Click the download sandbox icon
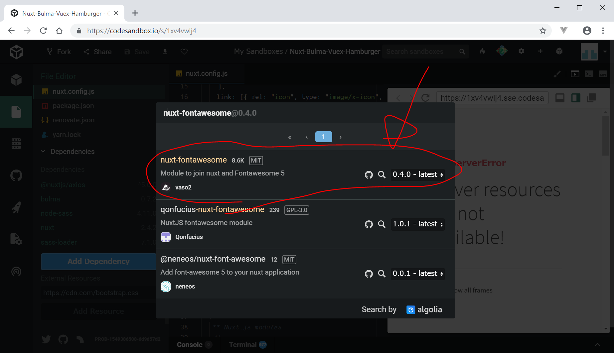The image size is (614, 353). pos(165,52)
